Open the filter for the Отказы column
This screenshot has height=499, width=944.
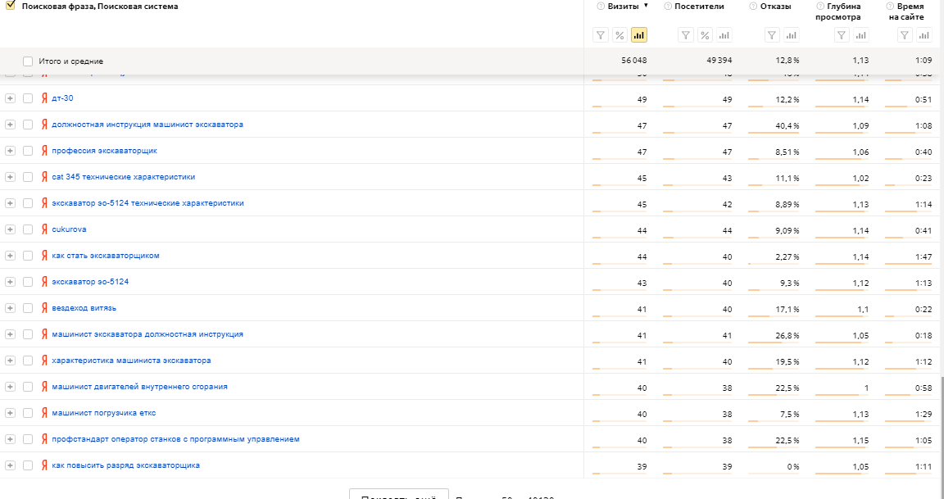click(x=771, y=35)
